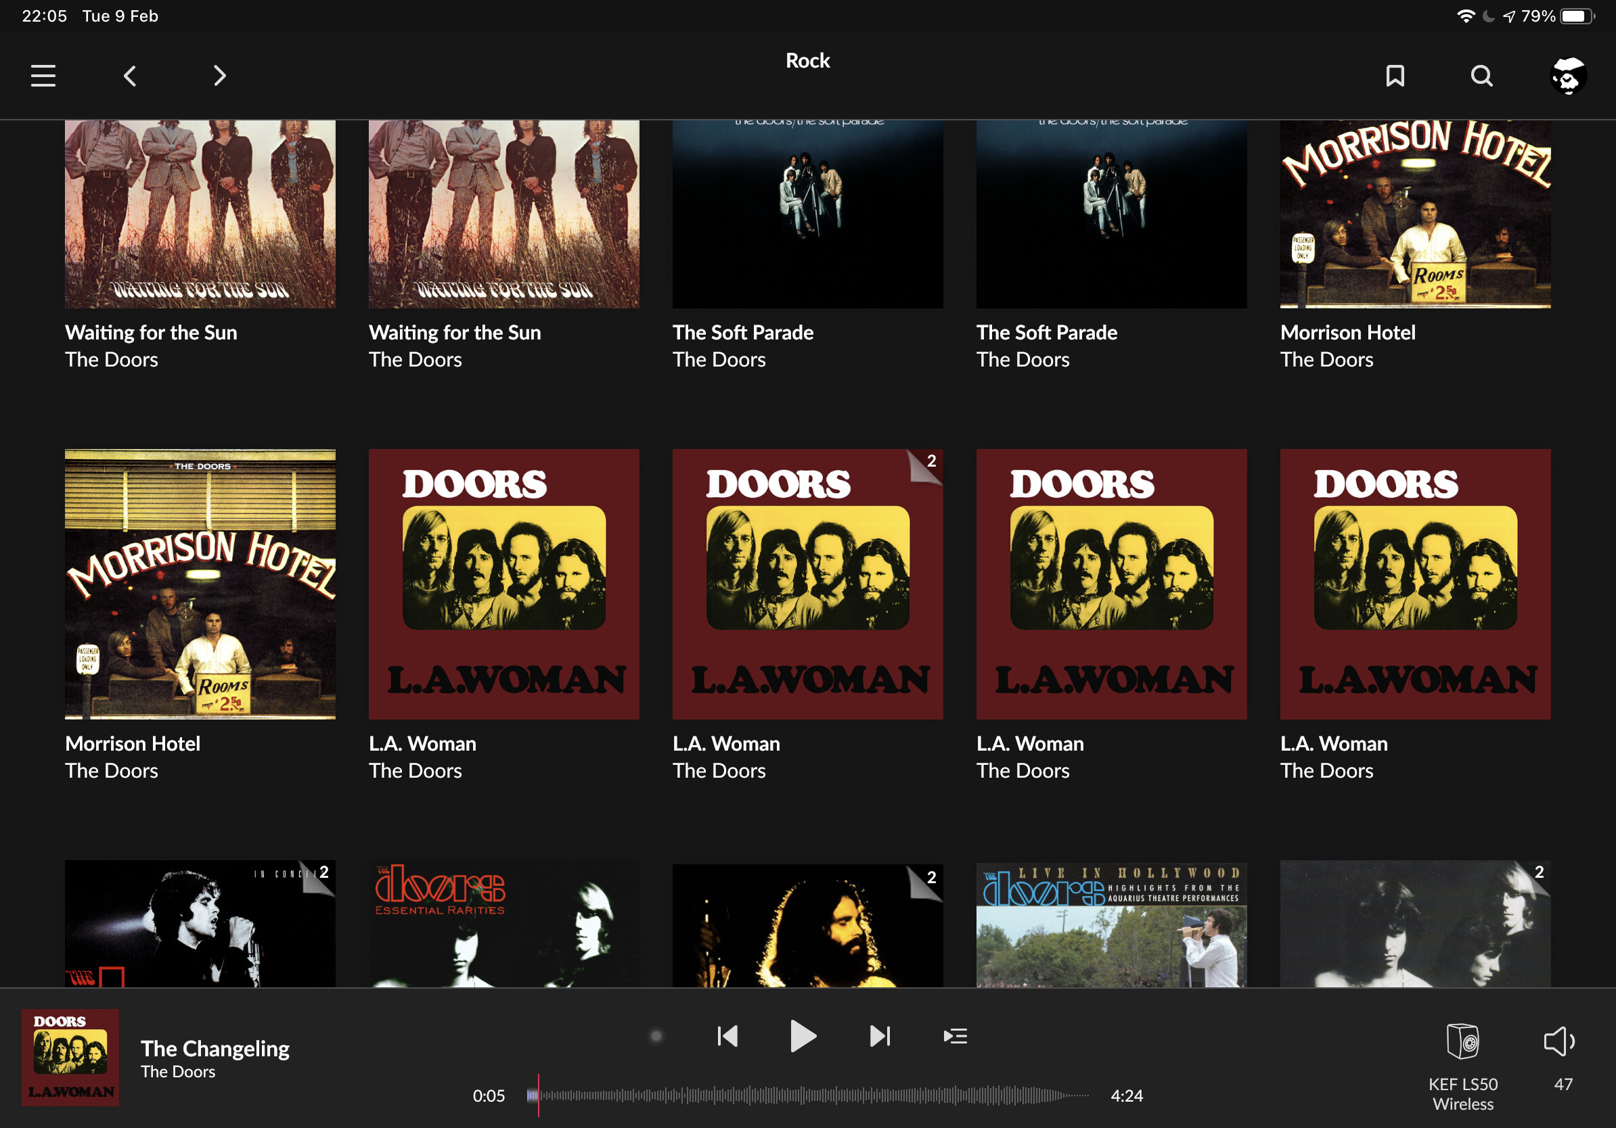Open the third L.A. Woman album cover
Image resolution: width=1616 pixels, height=1128 pixels.
pos(1111,584)
